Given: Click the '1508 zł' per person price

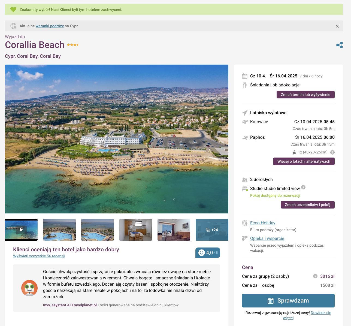Looking at the screenshot, I should pyautogui.click(x=327, y=285).
